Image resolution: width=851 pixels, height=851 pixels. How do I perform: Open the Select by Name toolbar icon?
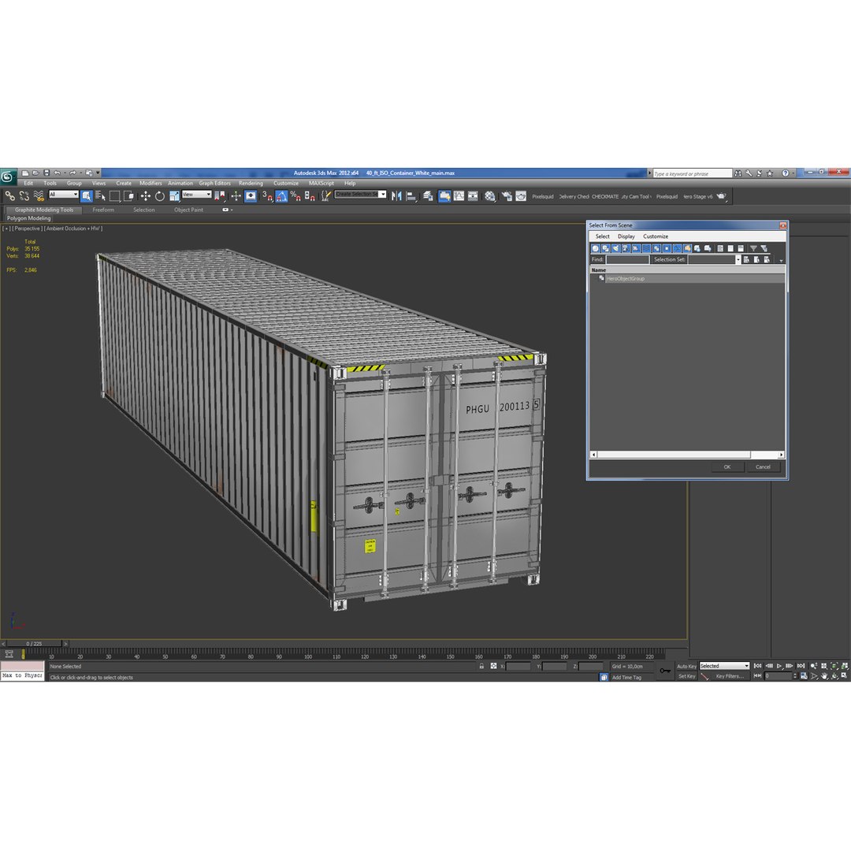pos(100,196)
